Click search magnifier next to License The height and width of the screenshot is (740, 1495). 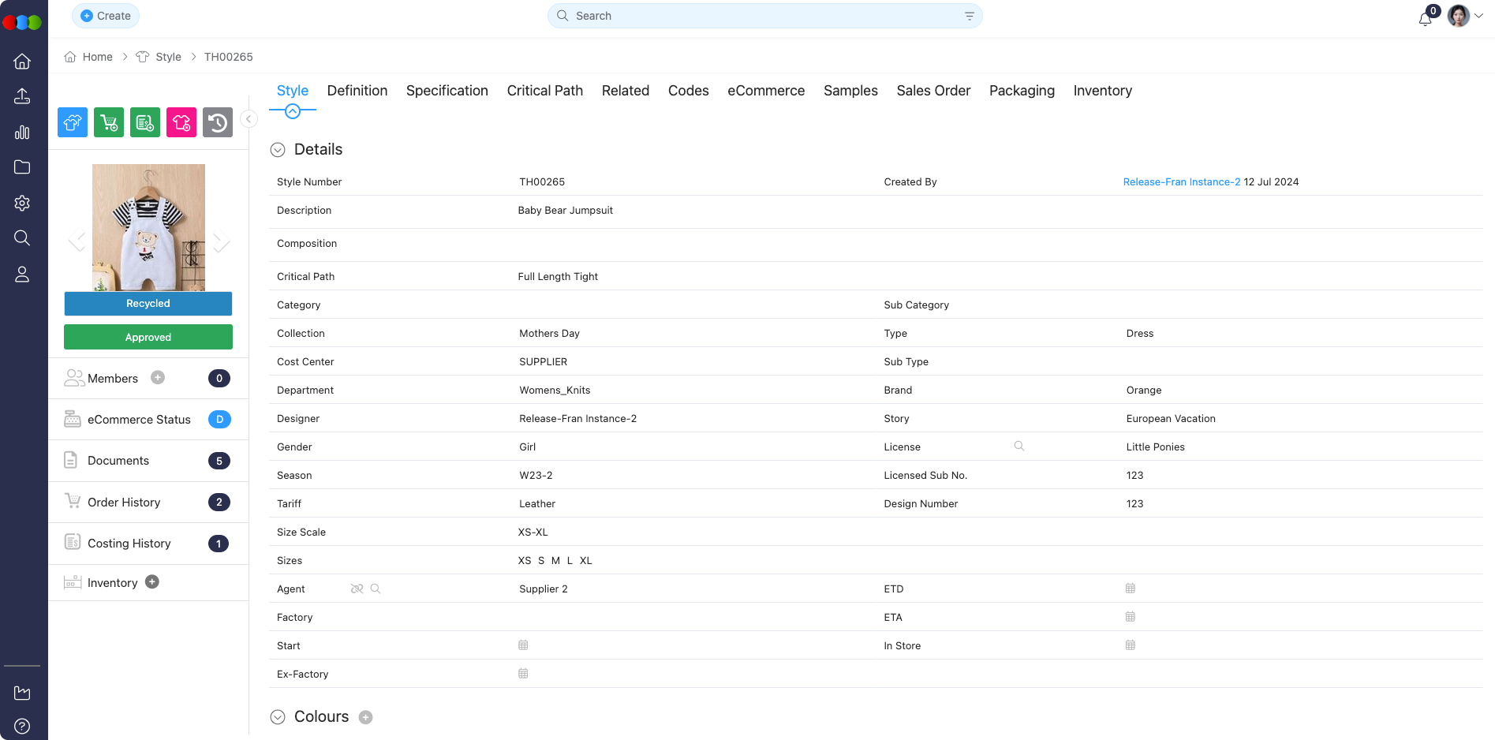(1018, 447)
